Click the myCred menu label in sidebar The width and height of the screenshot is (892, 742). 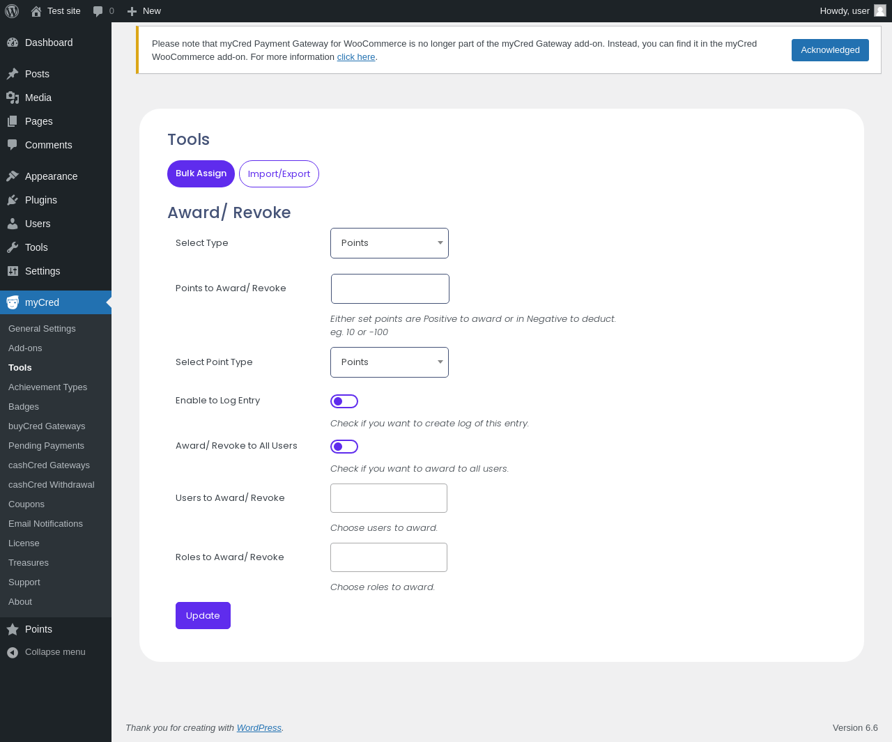point(42,302)
